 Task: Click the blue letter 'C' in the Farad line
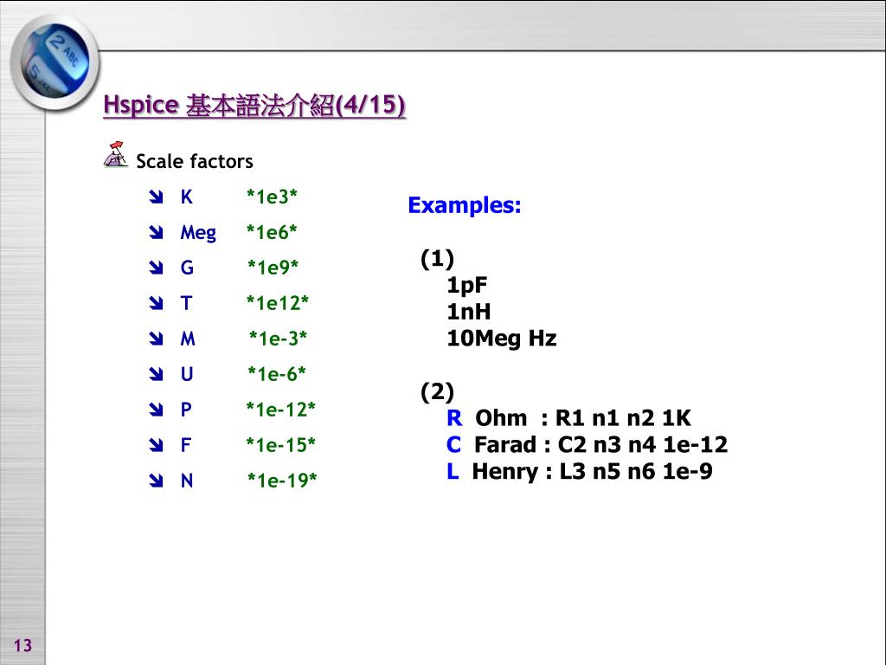pyautogui.click(x=453, y=444)
